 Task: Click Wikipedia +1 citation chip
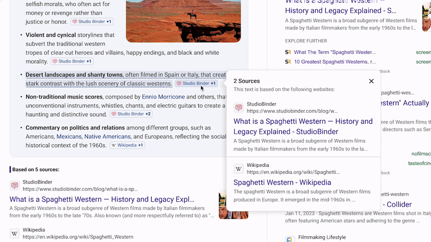(x=127, y=145)
